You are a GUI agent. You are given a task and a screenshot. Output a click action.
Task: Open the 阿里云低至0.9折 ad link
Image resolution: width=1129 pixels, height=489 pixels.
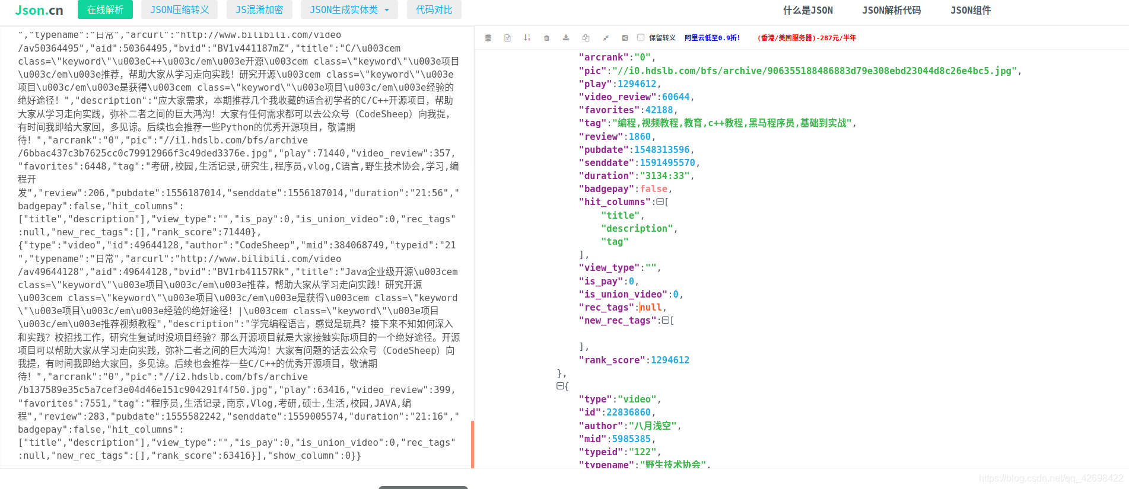coord(713,38)
